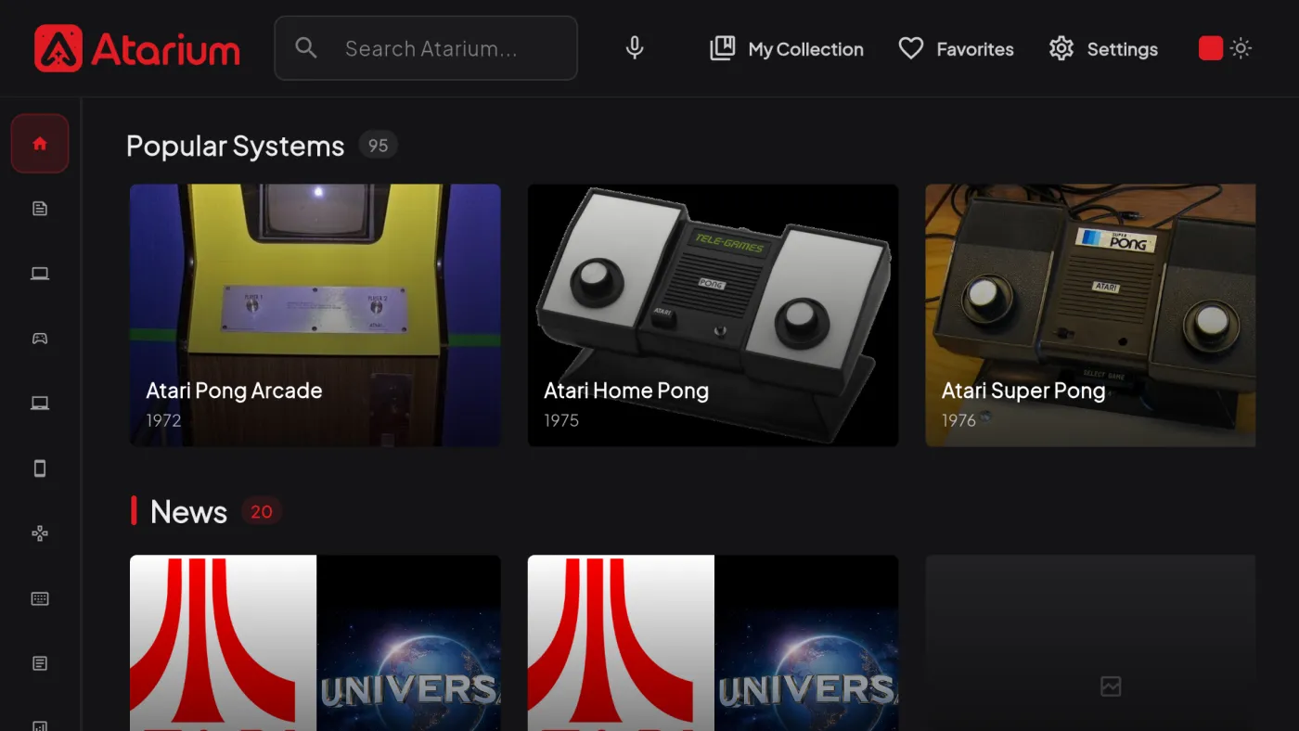Click the year "1972" text
The image size is (1299, 731).
[163, 420]
